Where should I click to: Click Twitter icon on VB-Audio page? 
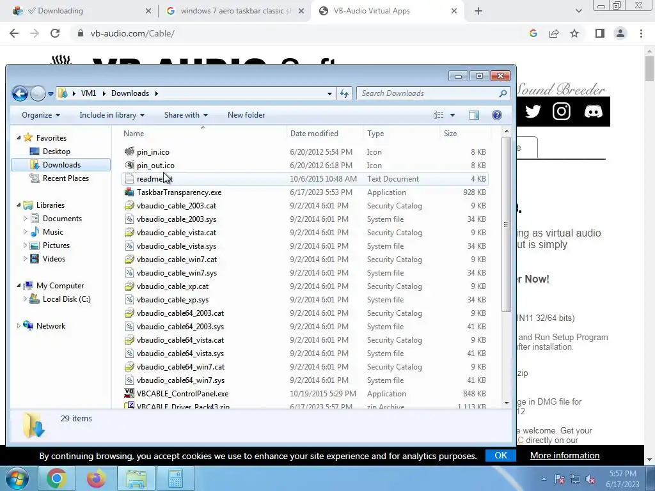click(533, 111)
